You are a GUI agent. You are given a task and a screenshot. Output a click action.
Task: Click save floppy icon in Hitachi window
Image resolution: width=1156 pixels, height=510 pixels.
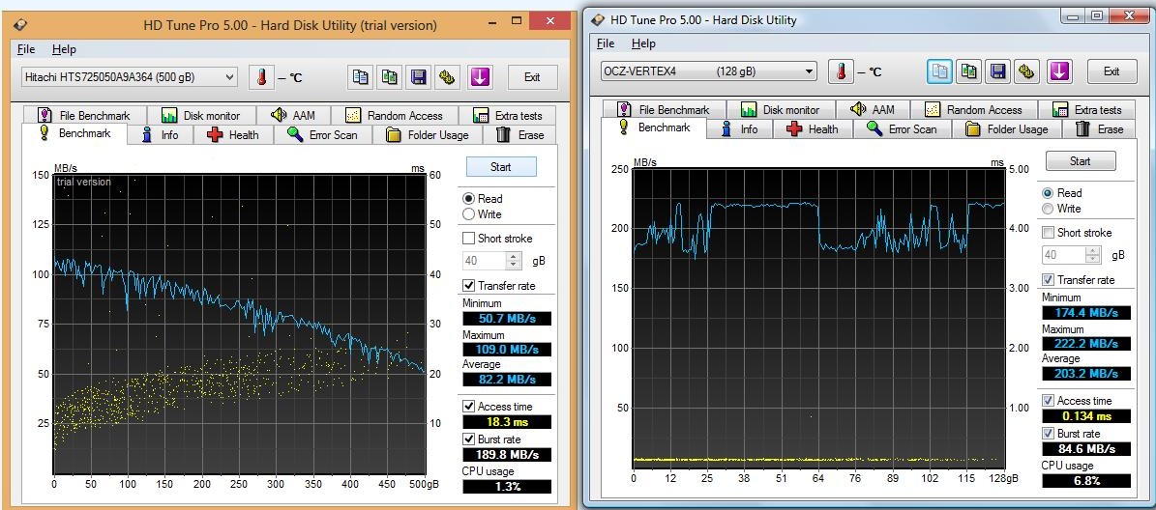click(x=419, y=76)
